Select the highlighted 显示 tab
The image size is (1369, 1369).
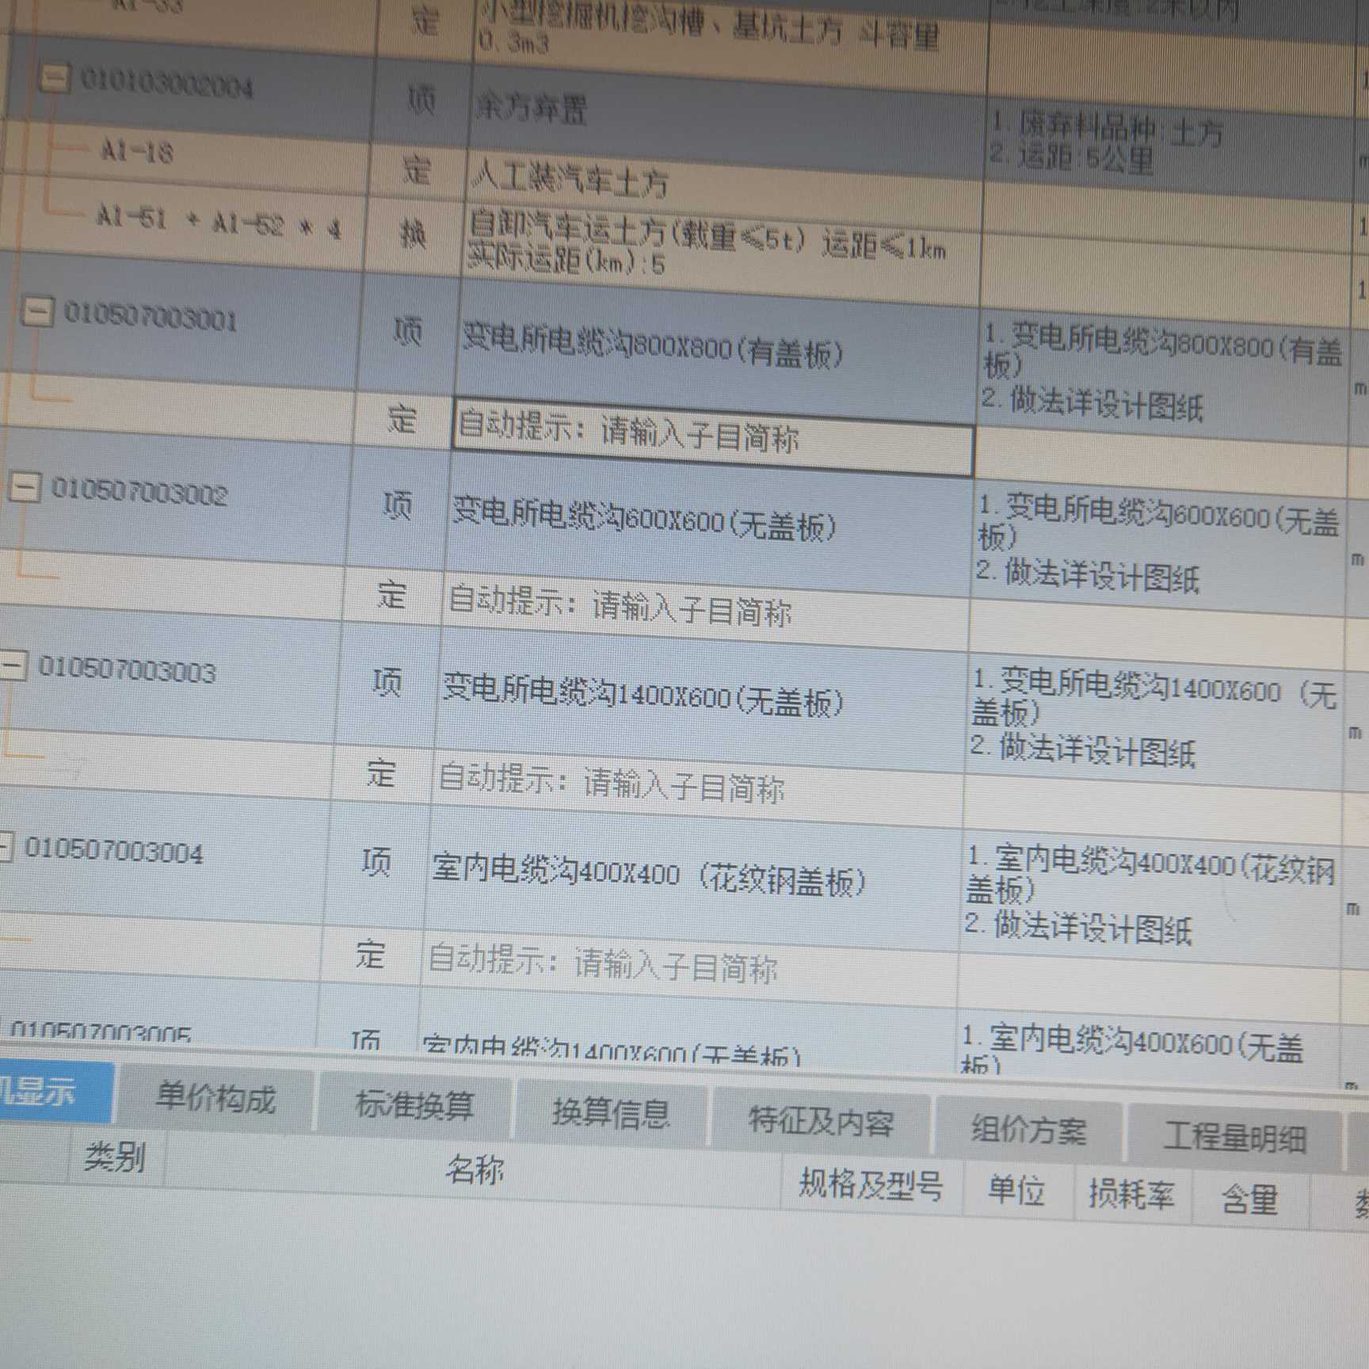[55, 1092]
